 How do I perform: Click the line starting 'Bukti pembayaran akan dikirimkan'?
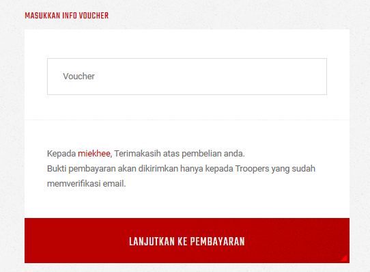(181, 169)
